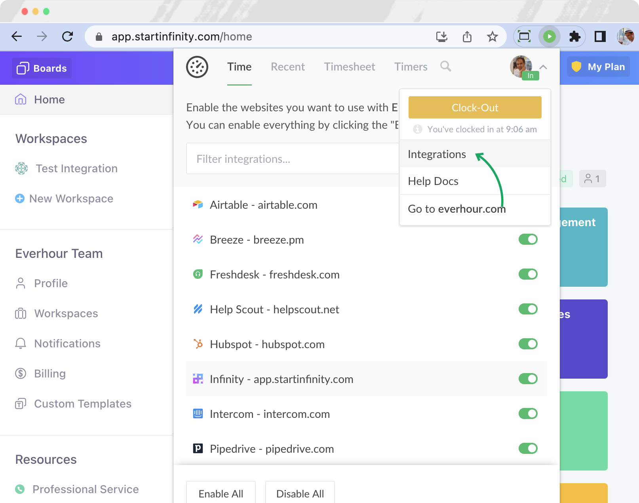Click the Pipedrive integration icon

(x=197, y=449)
